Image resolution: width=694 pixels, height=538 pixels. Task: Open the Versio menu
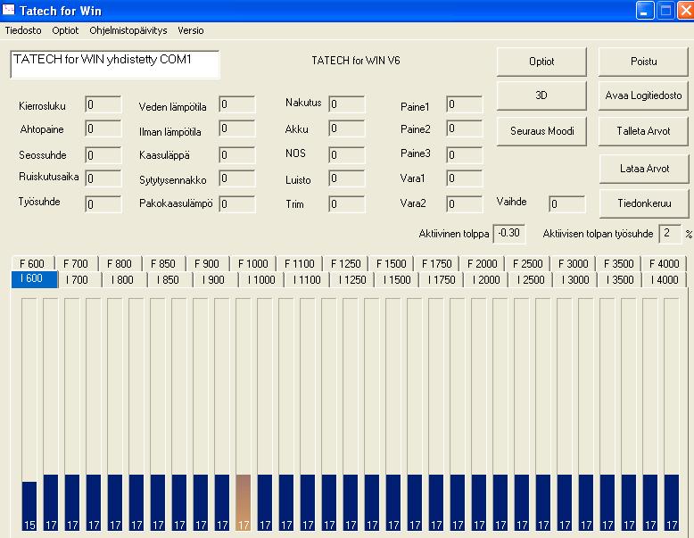click(191, 30)
